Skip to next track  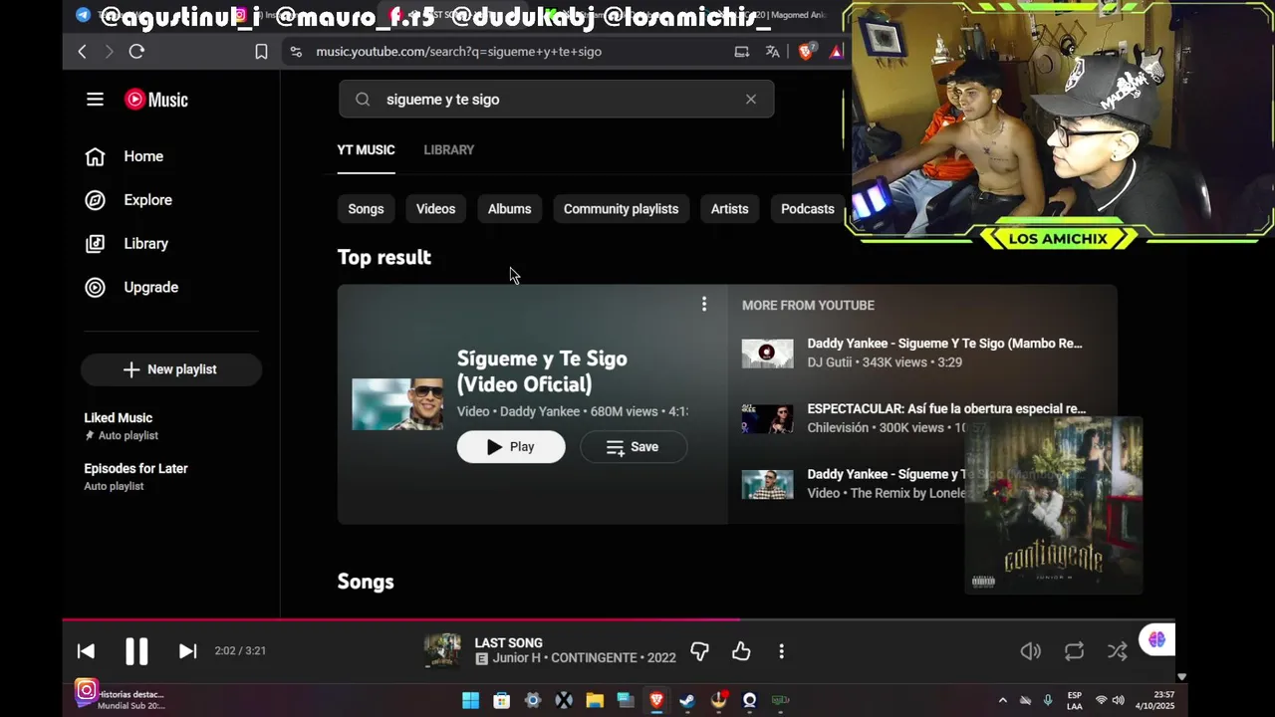(x=187, y=651)
